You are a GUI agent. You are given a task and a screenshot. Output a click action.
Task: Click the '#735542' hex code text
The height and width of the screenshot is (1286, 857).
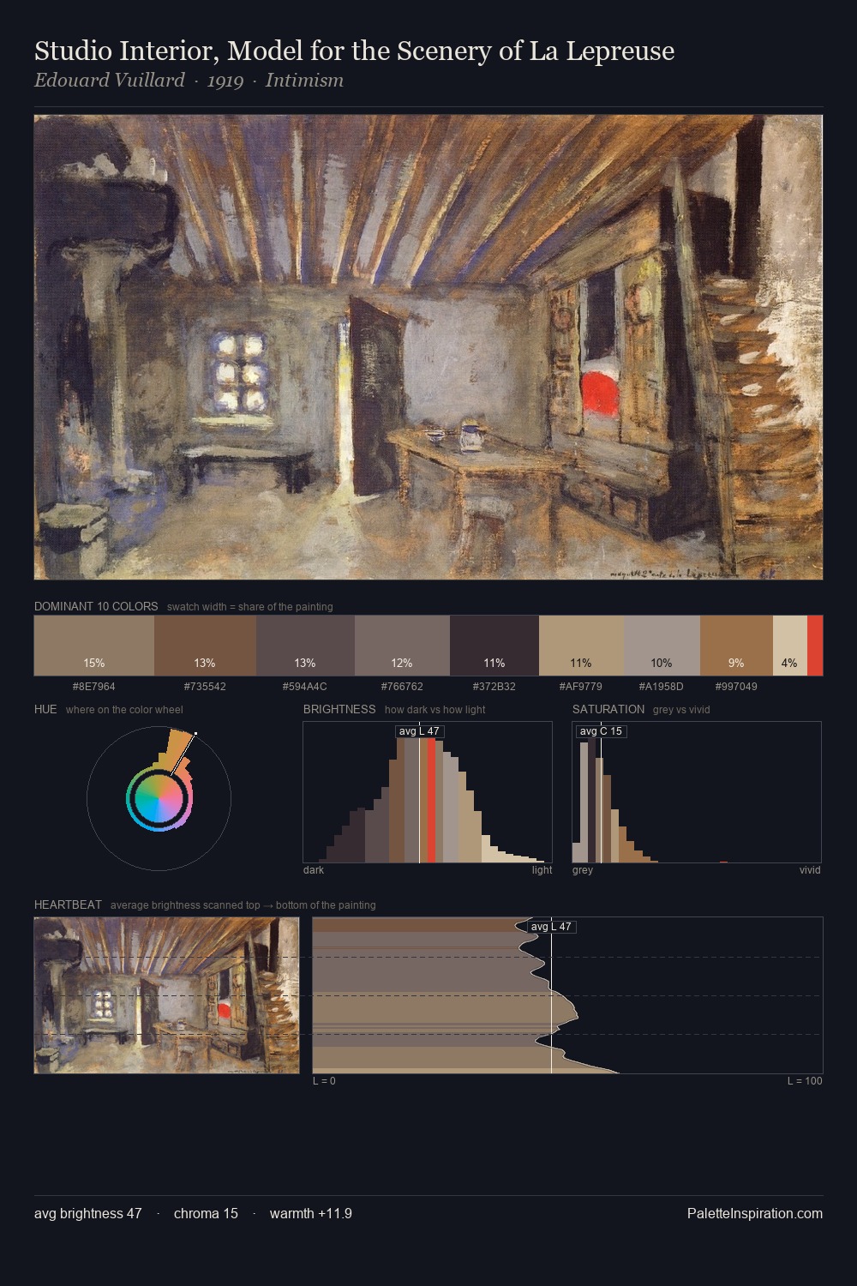(x=205, y=686)
